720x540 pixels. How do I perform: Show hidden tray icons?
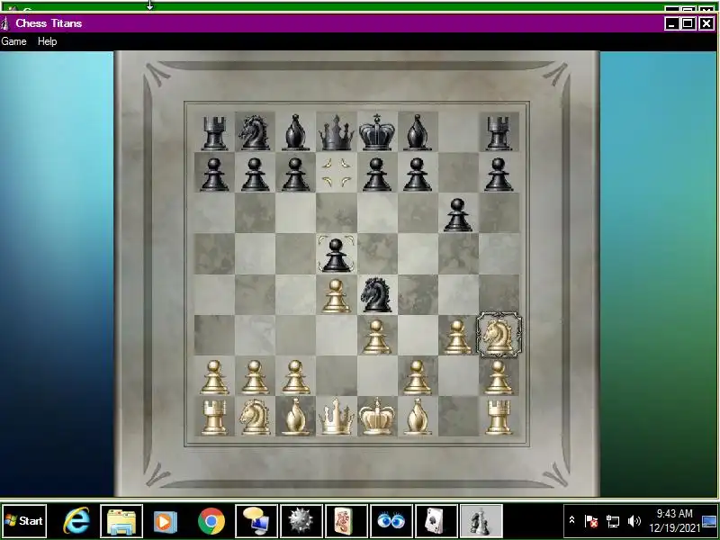pos(572,521)
